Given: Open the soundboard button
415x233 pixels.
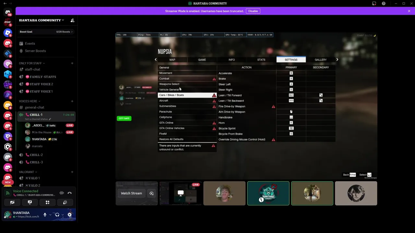Looking at the screenshot, I should (65, 202).
